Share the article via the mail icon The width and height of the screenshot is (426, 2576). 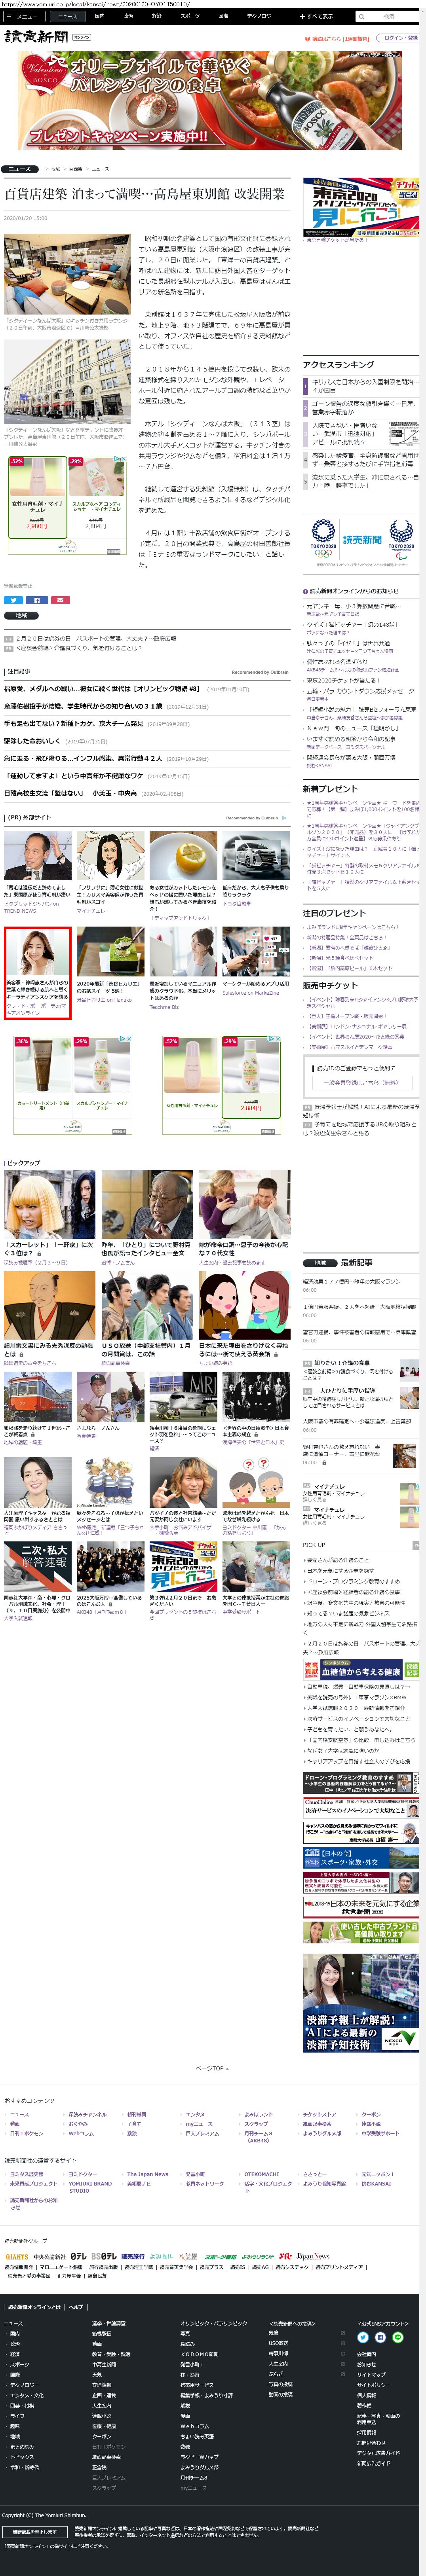coord(60,600)
